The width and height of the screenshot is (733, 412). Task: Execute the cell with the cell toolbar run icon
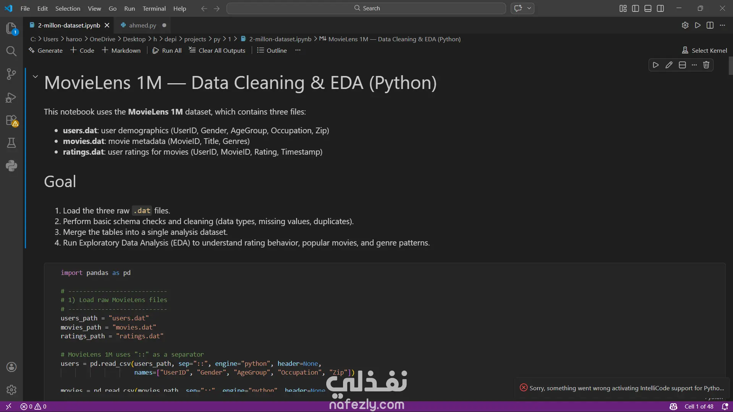click(x=656, y=65)
